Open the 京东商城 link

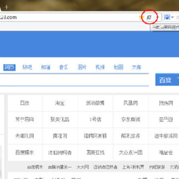click(131, 119)
